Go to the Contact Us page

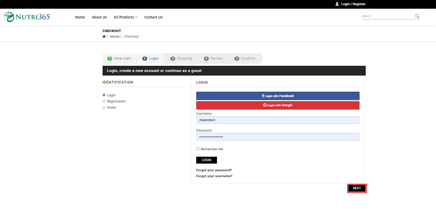(153, 17)
